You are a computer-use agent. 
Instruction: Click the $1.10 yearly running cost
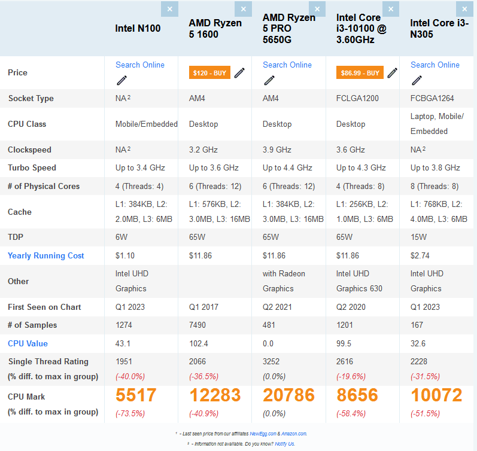(124, 256)
